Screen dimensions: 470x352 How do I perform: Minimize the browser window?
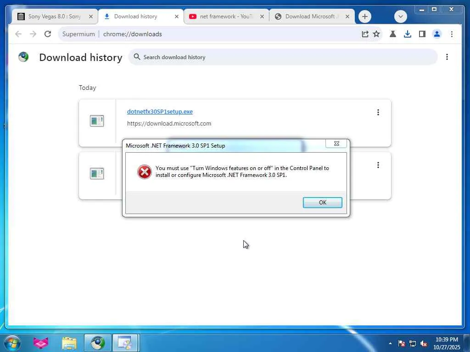point(422,10)
